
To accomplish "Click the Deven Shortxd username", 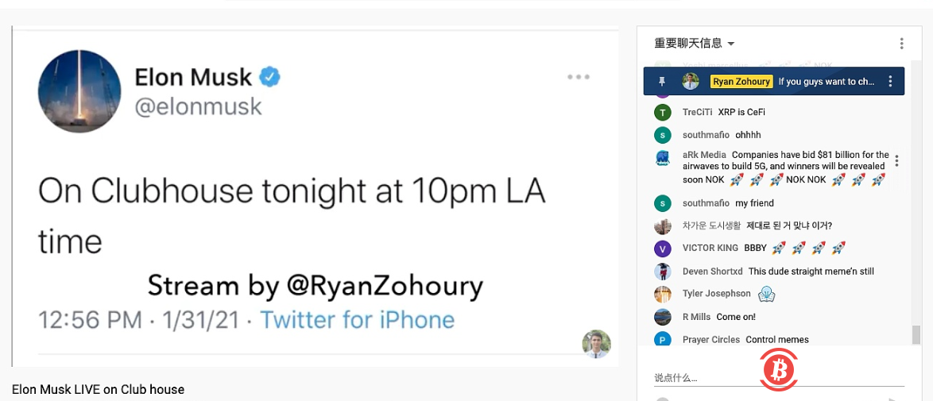I will tap(712, 272).
